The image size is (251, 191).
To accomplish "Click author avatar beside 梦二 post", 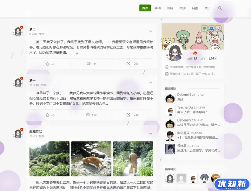I will click(x=18, y=31).
